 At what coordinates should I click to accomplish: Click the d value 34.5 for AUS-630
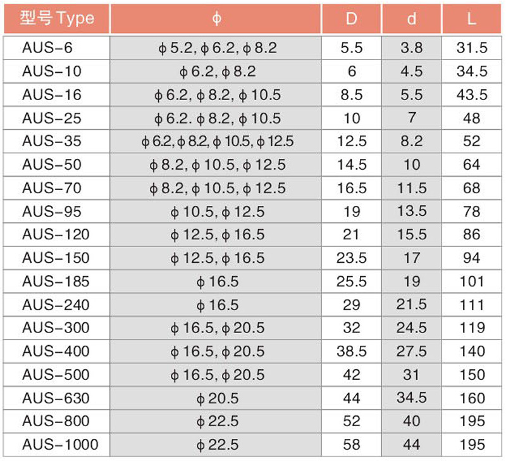(412, 398)
